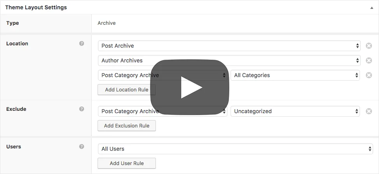The image size is (379, 174).
Task: Open the Location row's Post Category Archive dropdown
Action: (162, 75)
